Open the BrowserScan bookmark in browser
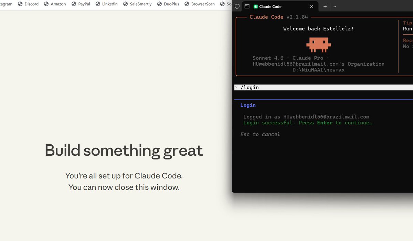The width and height of the screenshot is (413, 241). tap(200, 4)
